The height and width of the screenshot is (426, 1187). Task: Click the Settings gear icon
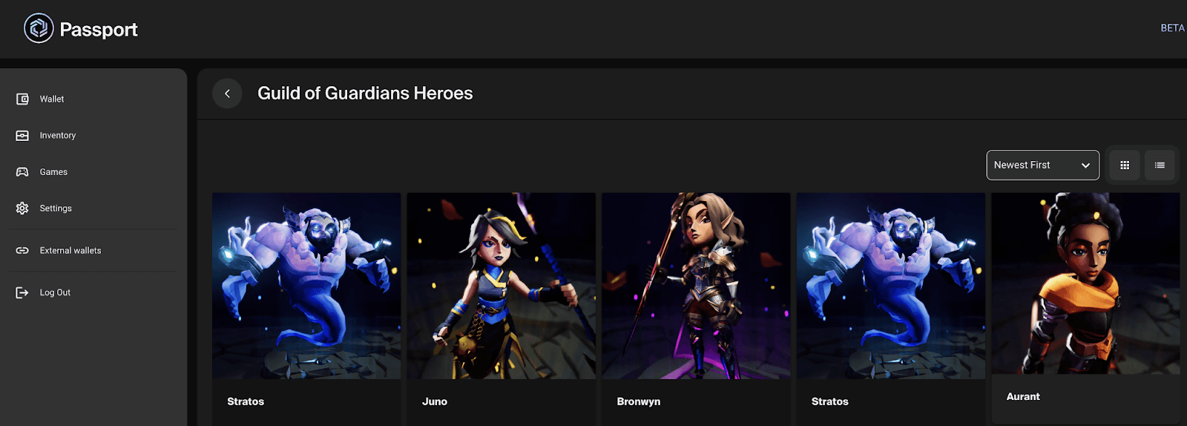tap(22, 209)
